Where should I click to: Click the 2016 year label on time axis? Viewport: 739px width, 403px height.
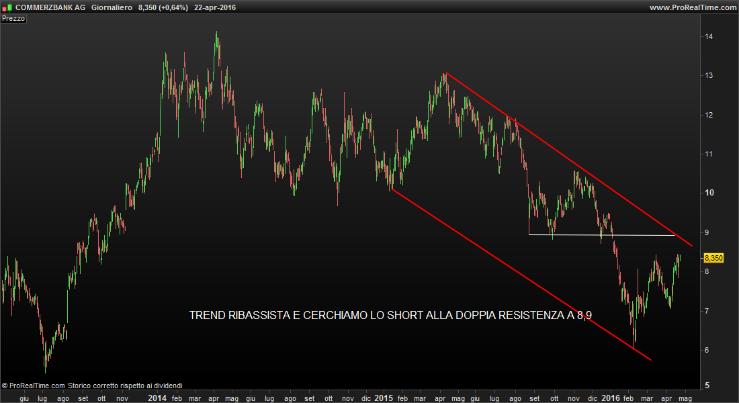pos(610,398)
